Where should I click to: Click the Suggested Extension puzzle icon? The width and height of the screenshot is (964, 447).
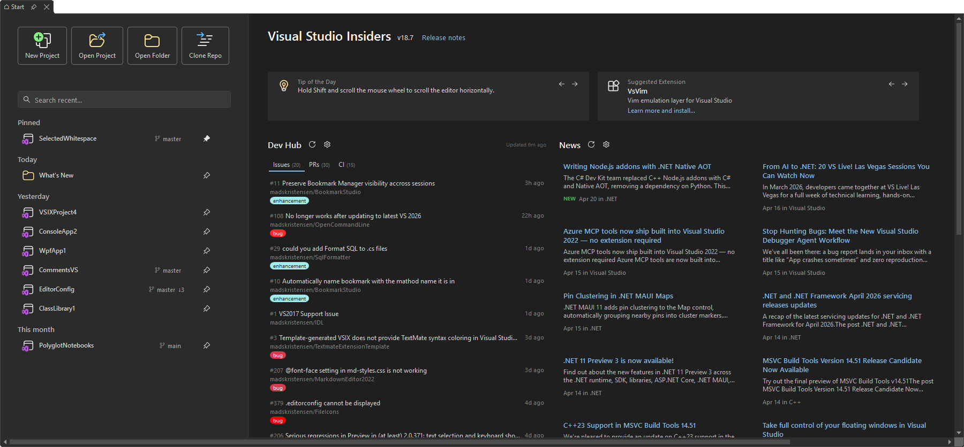(x=614, y=86)
